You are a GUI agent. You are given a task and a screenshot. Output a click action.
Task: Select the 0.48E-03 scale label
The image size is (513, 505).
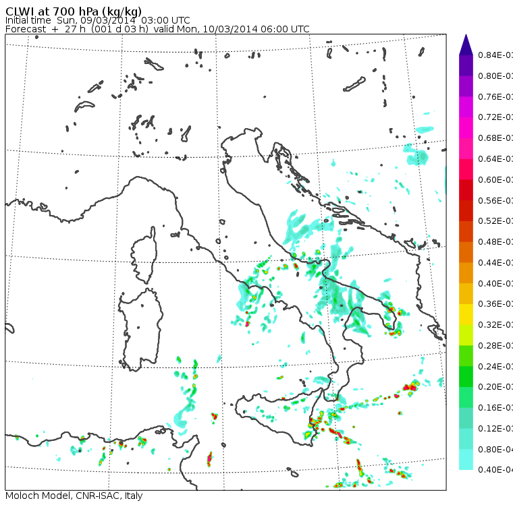tap(495, 242)
